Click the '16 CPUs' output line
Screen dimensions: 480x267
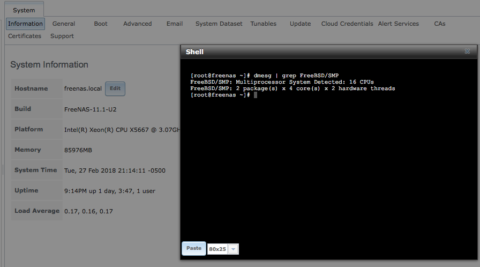point(282,82)
